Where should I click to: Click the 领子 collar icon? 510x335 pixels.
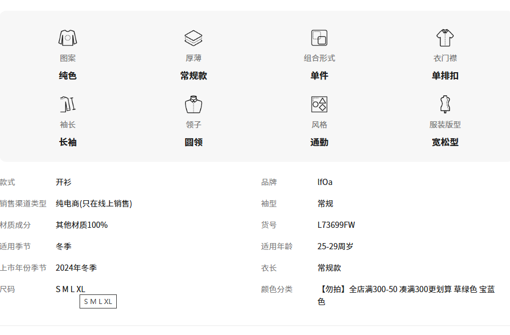[x=194, y=104]
